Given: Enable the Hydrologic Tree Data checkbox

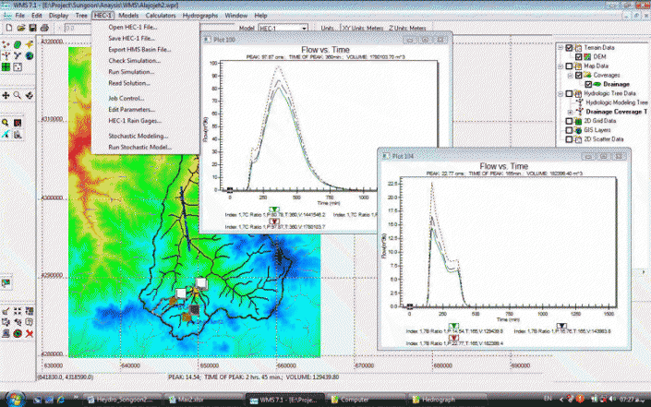Looking at the screenshot, I should (x=569, y=93).
